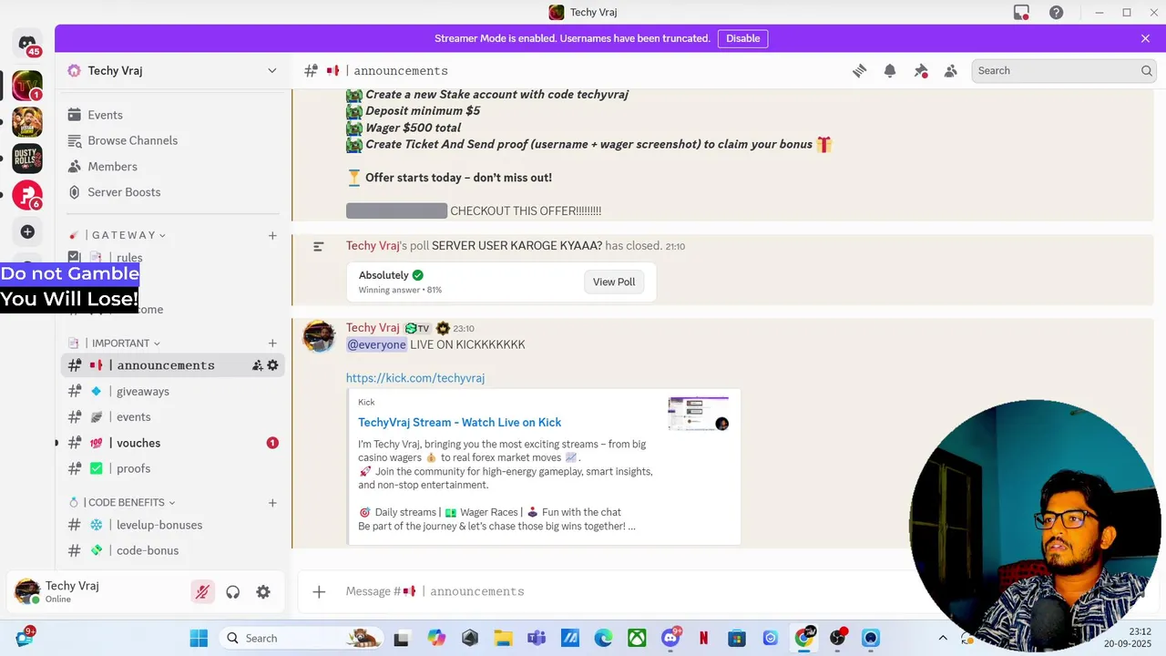Open Netflix from taskbar

[704, 638]
